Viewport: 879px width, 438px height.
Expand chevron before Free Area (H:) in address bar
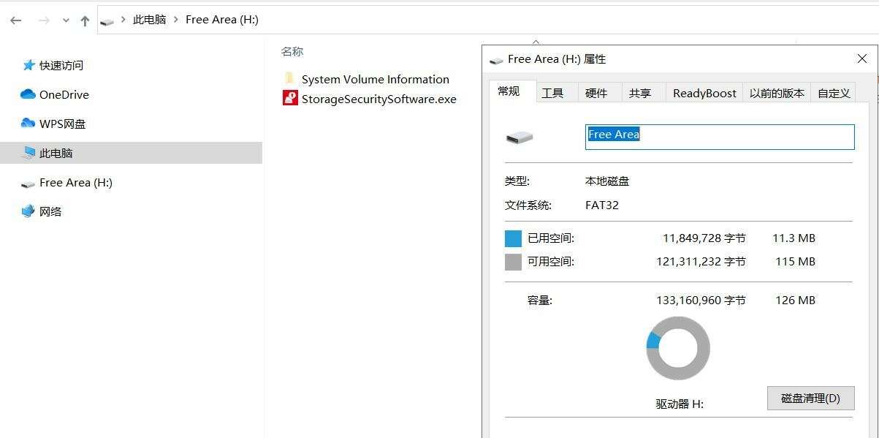point(176,20)
